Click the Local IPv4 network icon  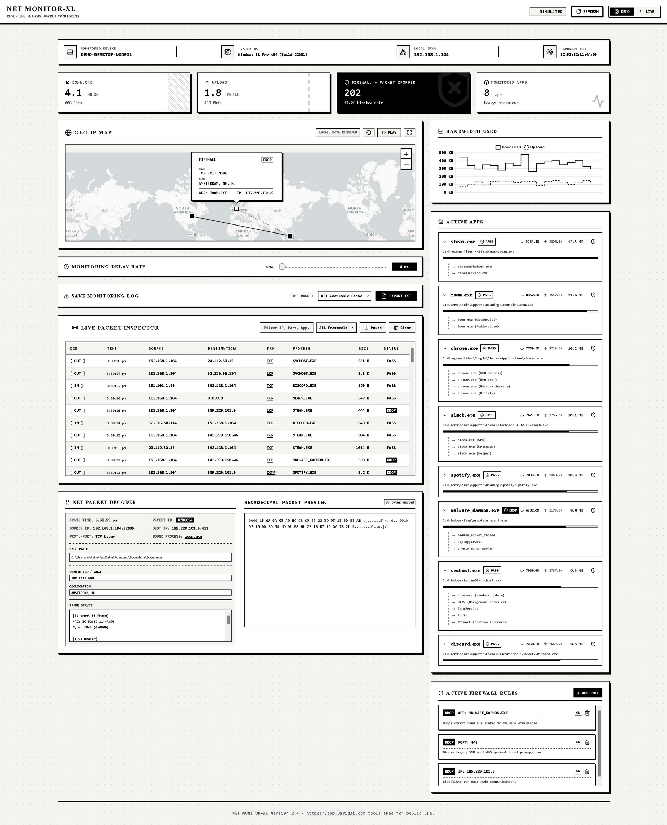pos(403,51)
